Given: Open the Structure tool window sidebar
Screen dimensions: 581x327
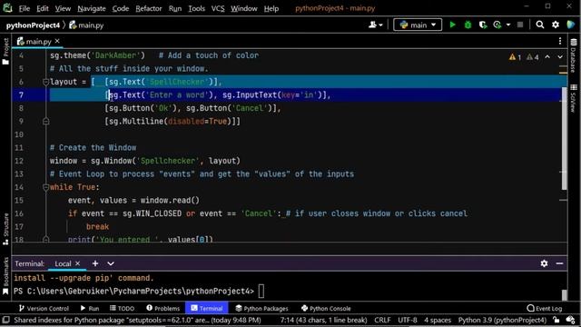Looking at the screenshot, I should pyautogui.click(x=5, y=229).
